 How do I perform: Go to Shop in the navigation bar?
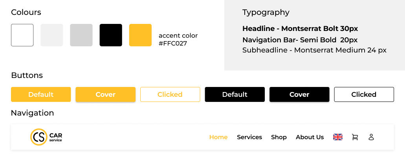[x=279, y=137]
